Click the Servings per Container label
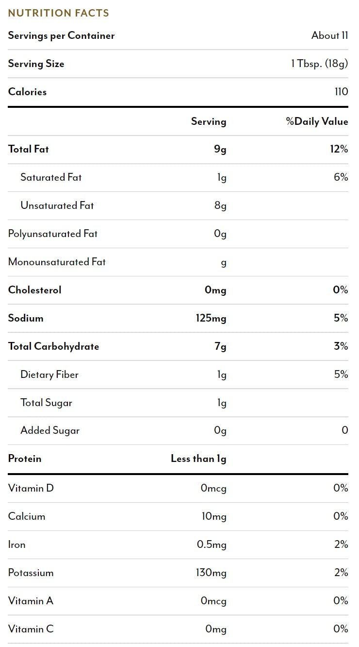Viewport: 359px width, 647px height. (x=62, y=35)
